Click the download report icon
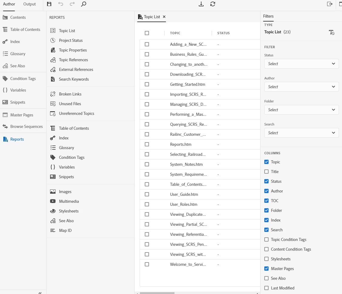The width and height of the screenshot is (342, 294). [201, 4]
